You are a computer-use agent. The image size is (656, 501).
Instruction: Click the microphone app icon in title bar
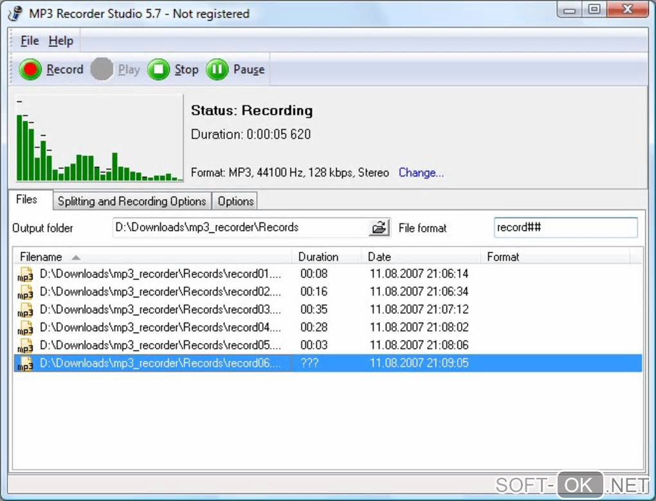[x=15, y=13]
